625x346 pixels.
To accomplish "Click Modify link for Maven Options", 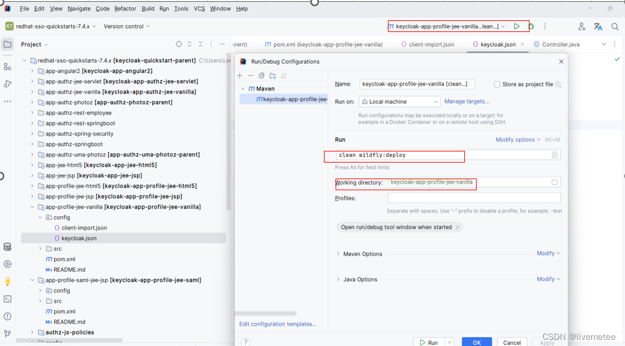I will click(x=549, y=254).
